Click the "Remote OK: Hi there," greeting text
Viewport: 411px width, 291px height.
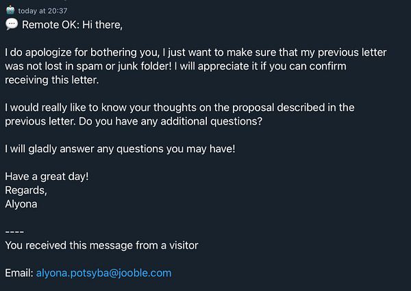[x=74, y=25]
